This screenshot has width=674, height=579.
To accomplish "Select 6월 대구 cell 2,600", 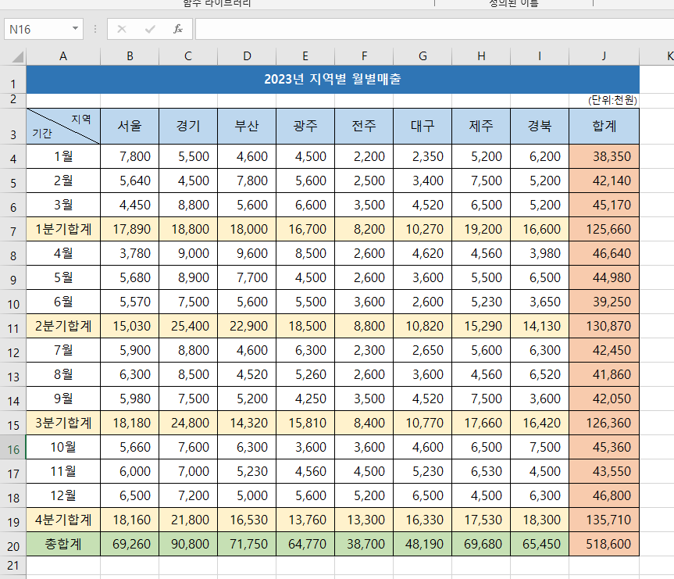I will [x=423, y=302].
